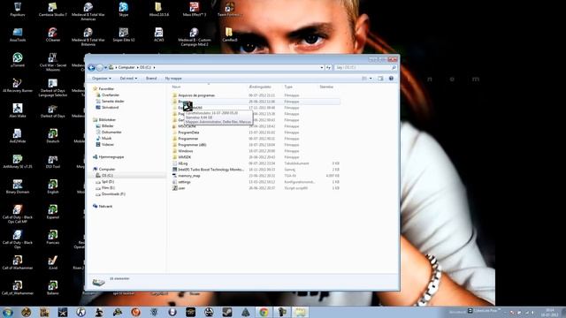Launch Civil War - Secret Missions shortcut
The width and height of the screenshot is (566, 318).
pyautogui.click(x=53, y=62)
